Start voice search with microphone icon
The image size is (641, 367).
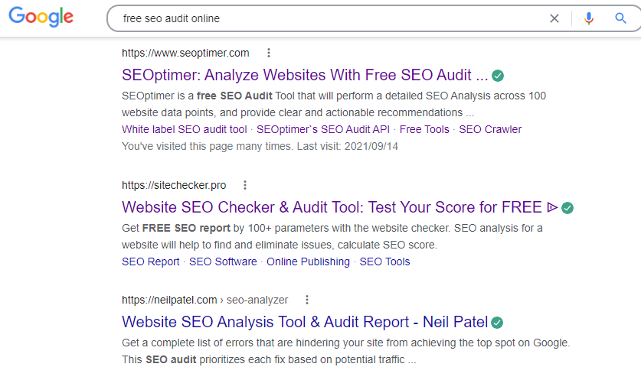(x=588, y=18)
